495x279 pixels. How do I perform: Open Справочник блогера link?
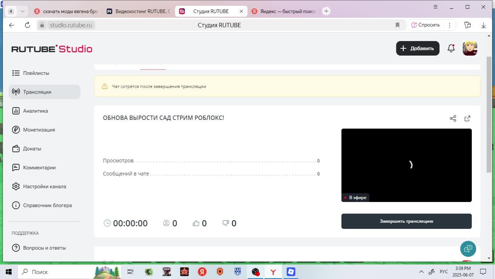(44, 205)
